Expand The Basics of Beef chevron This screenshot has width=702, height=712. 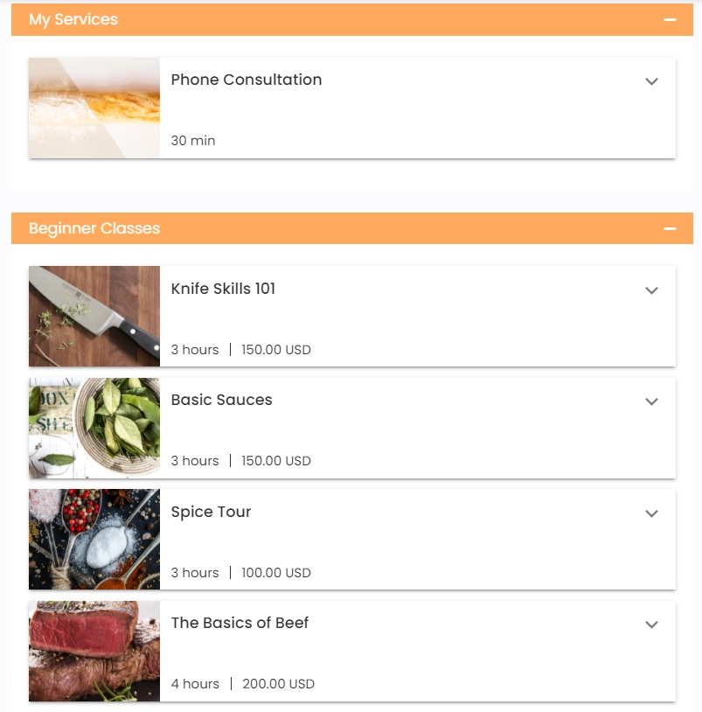651,625
